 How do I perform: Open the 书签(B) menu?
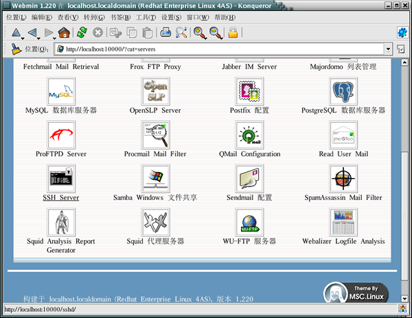click(x=120, y=17)
